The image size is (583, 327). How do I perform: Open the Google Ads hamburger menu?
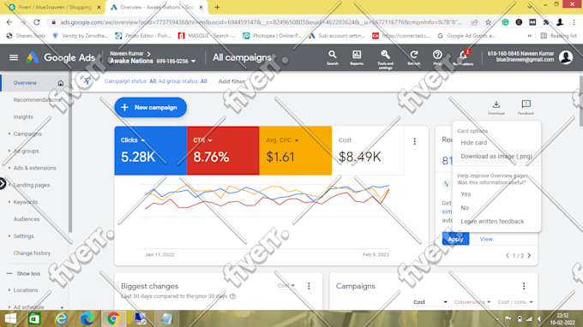[14, 57]
